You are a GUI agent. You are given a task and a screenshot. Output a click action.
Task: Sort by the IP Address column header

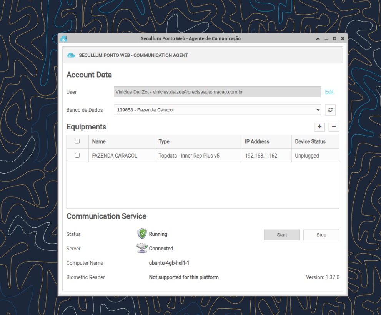(257, 141)
